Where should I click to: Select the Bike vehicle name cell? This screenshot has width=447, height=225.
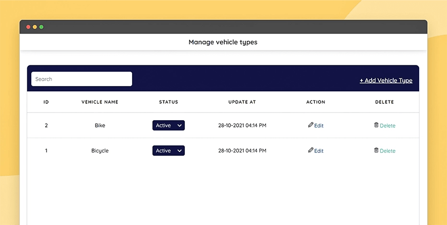[100, 125]
